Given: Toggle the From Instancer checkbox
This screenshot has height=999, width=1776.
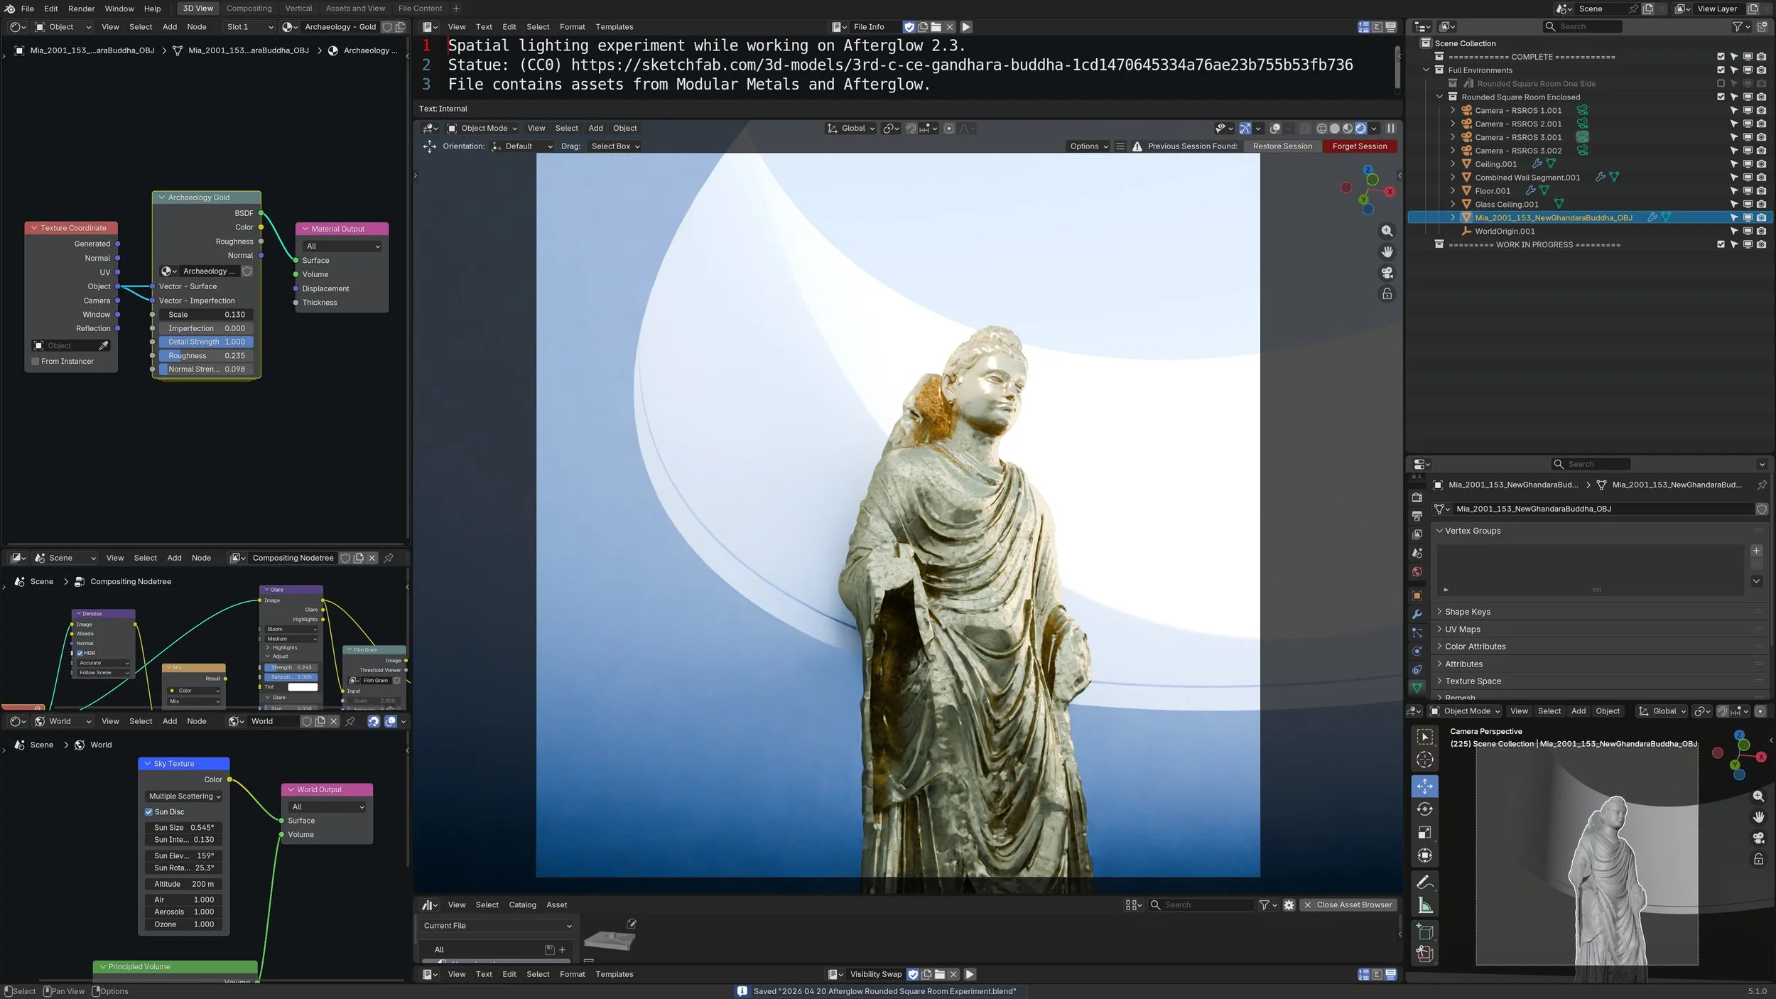Looking at the screenshot, I should [x=36, y=361].
